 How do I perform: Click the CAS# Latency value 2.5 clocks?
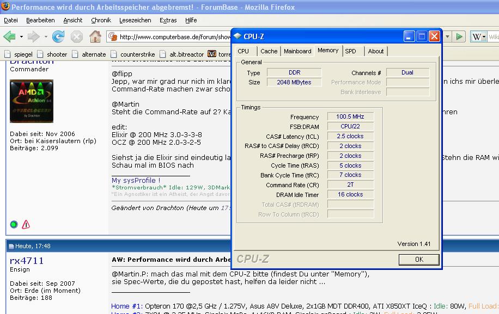(x=350, y=137)
